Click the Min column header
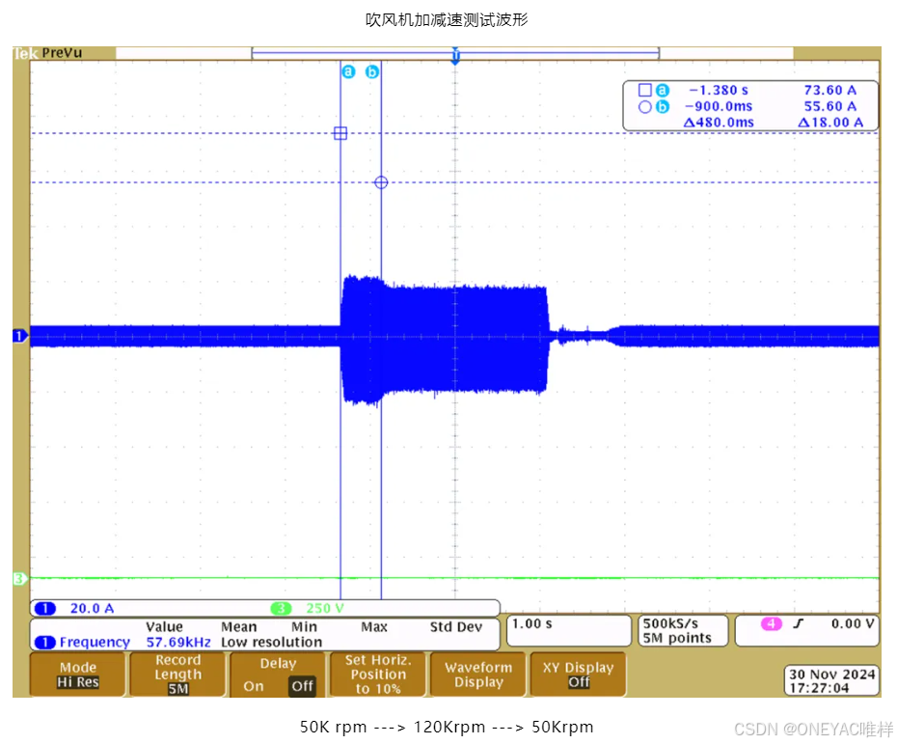The width and height of the screenshot is (897, 744). (305, 627)
